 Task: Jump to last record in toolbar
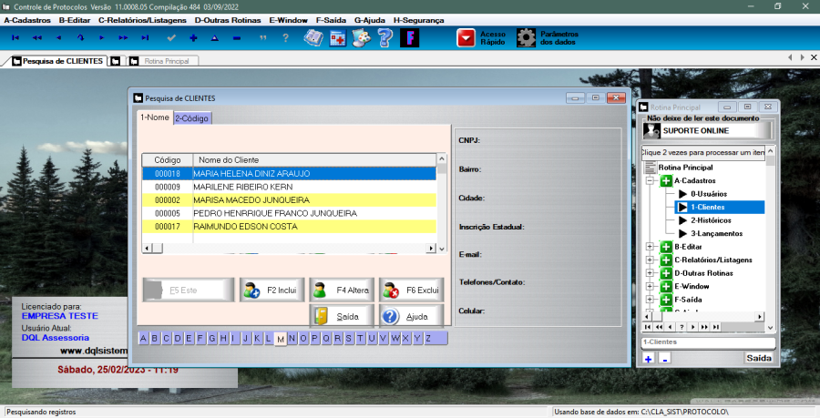coord(145,37)
